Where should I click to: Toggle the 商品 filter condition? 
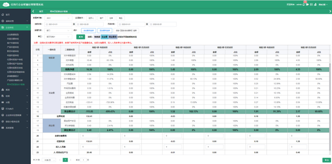[x=120, y=18]
